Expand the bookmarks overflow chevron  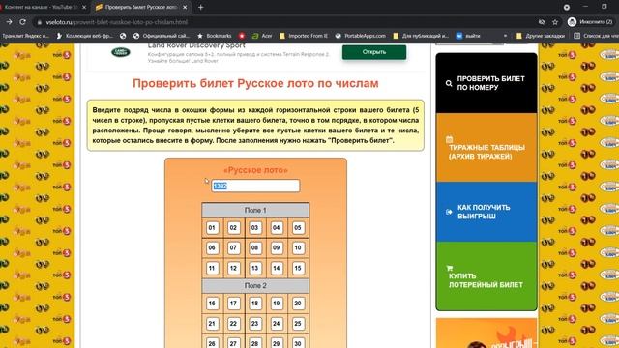point(505,36)
